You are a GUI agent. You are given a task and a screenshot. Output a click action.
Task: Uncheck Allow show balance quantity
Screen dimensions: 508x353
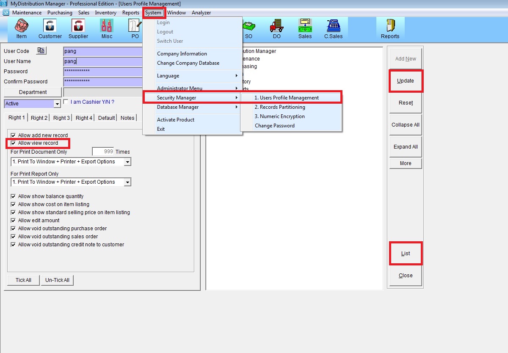pyautogui.click(x=13, y=196)
